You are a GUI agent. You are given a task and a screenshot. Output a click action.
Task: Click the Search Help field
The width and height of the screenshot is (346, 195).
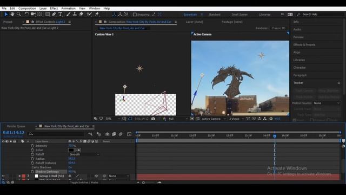point(321,15)
